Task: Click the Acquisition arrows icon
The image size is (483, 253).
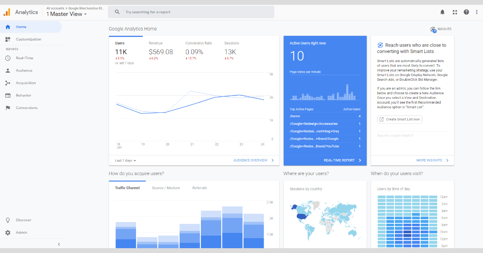Action: point(8,83)
